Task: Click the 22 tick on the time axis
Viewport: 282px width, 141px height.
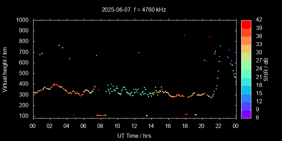Action: point(219,125)
